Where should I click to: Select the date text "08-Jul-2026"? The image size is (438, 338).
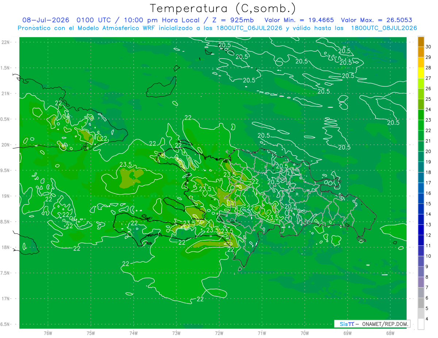[46, 20]
